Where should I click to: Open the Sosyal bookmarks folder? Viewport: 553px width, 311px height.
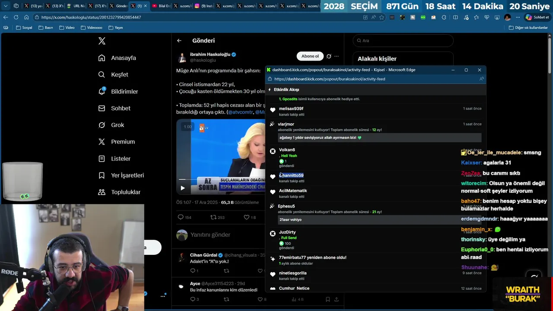coord(24,28)
